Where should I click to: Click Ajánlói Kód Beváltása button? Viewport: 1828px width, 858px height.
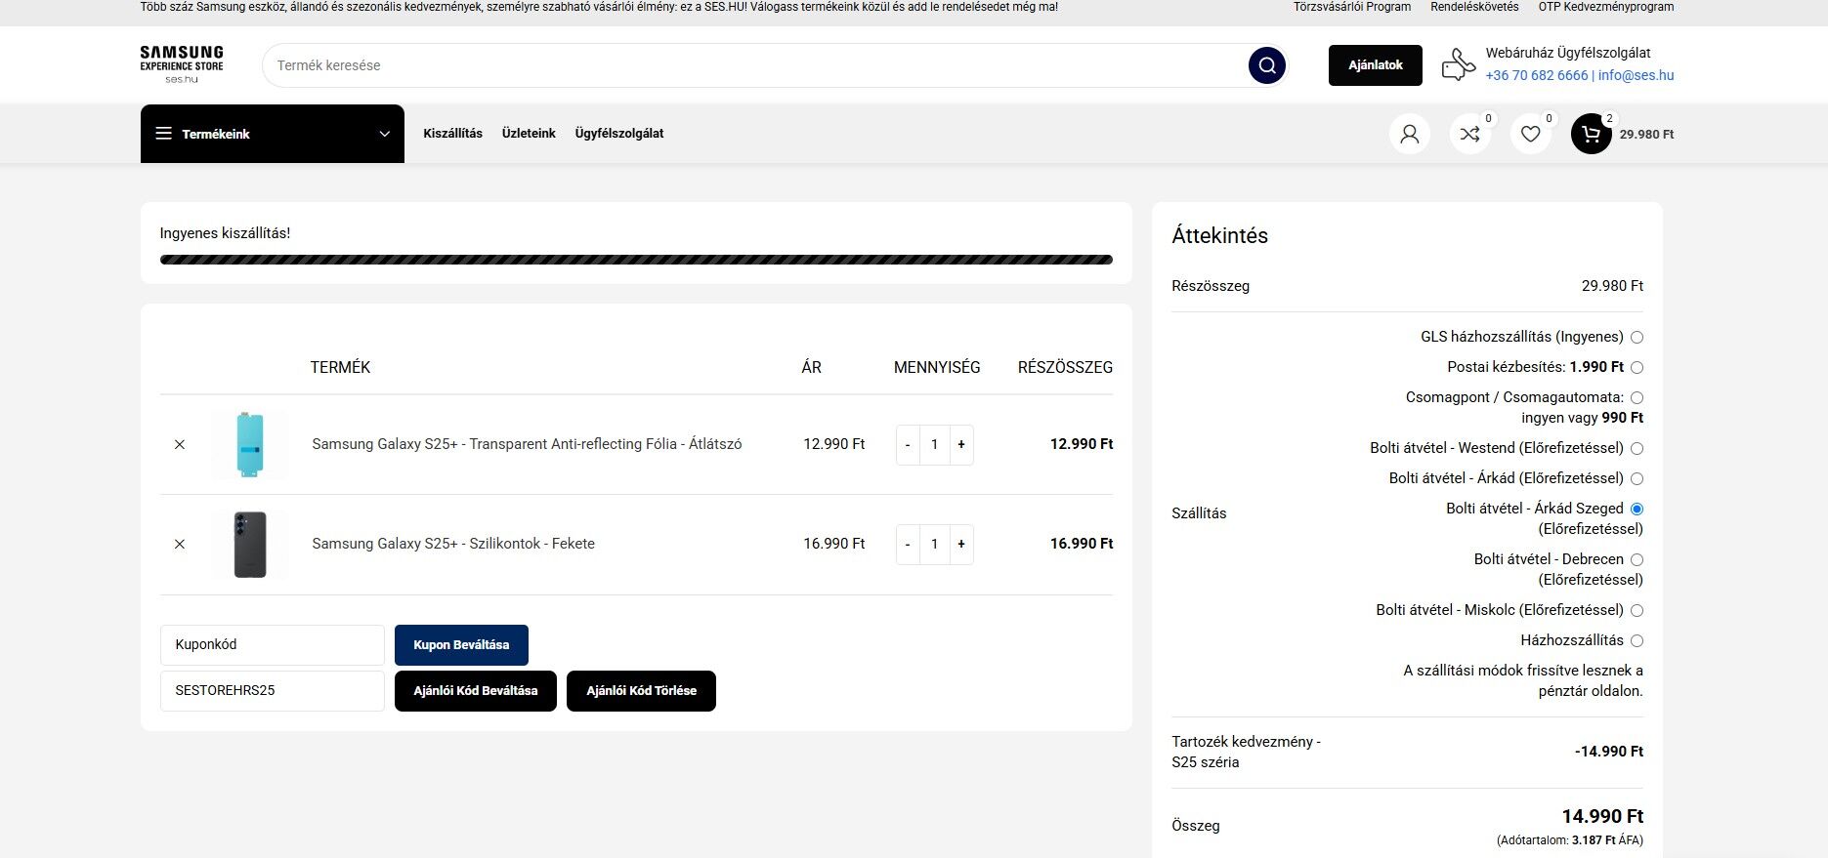[476, 691]
